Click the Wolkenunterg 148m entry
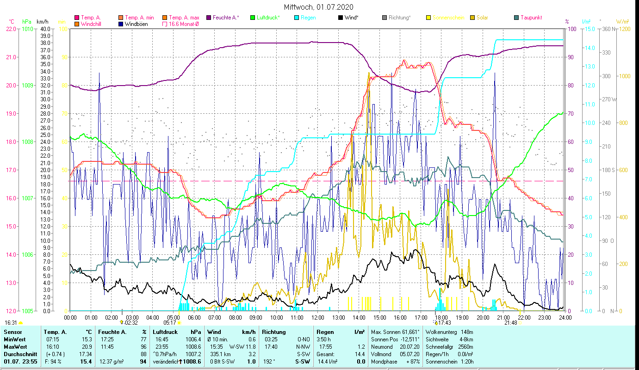 (449, 332)
